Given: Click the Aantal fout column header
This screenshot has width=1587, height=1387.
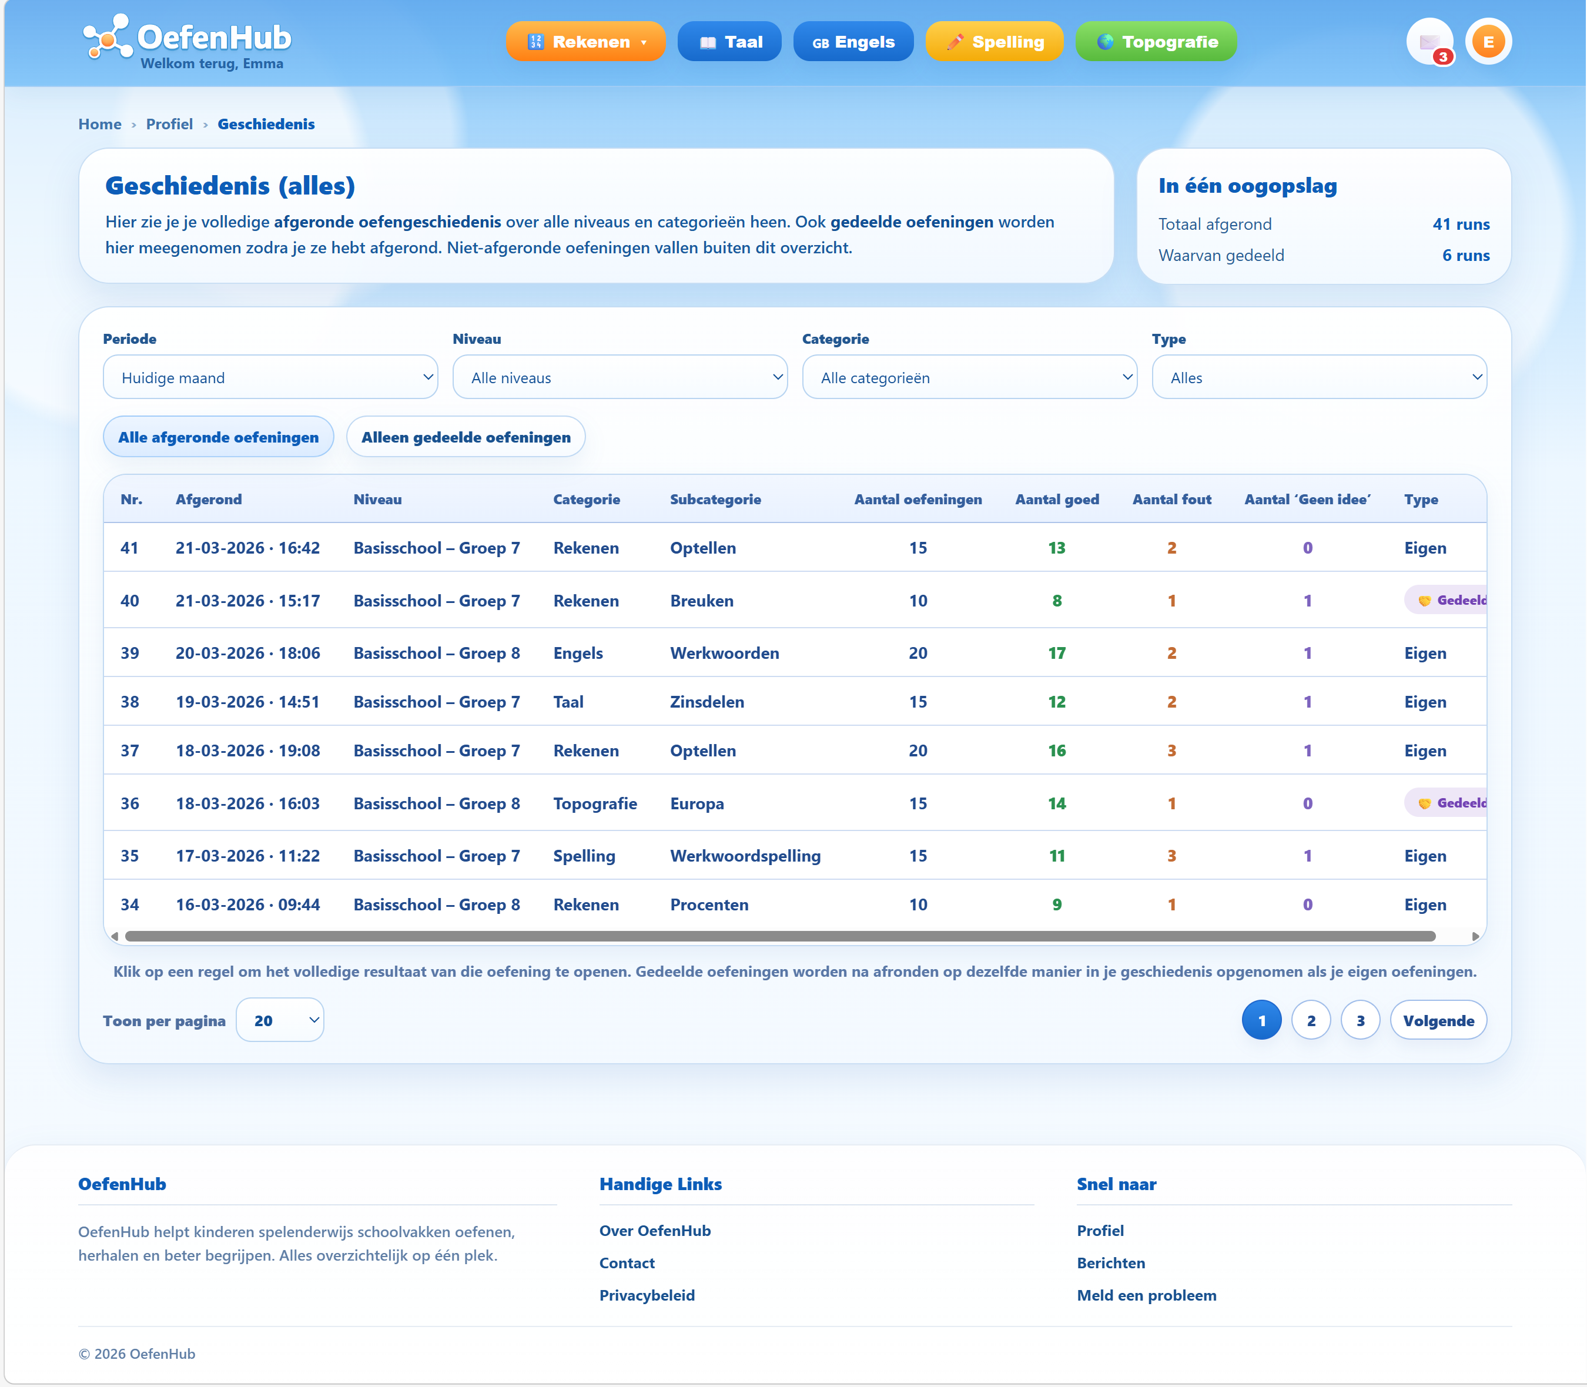Looking at the screenshot, I should 1171,499.
